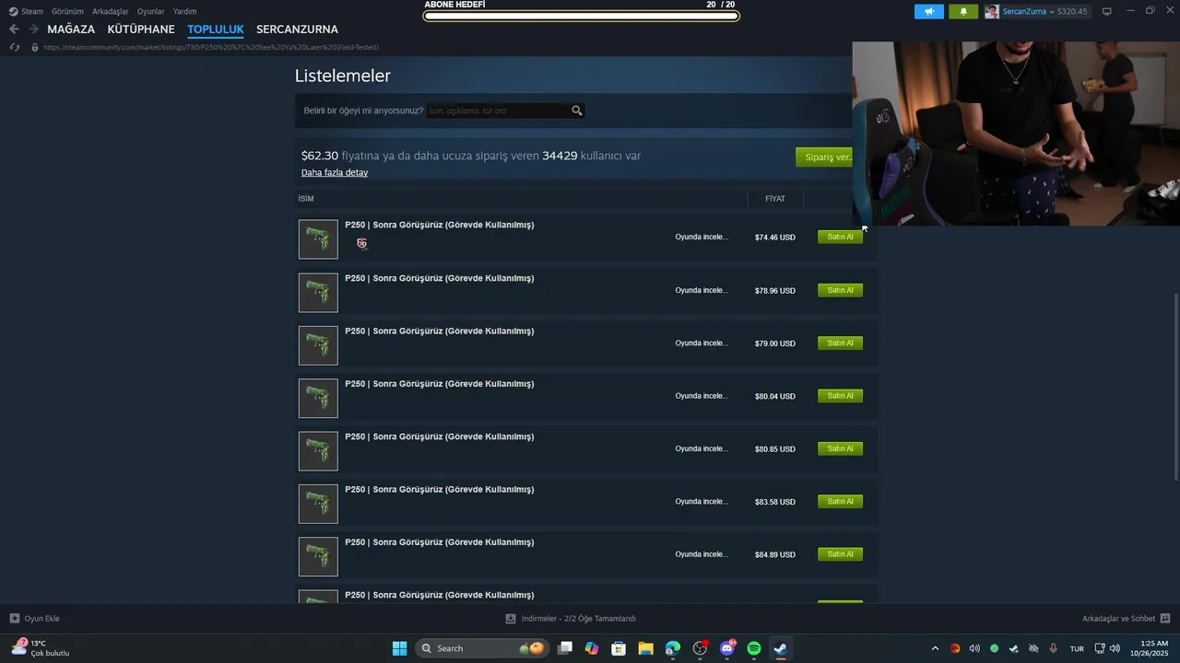Inspect the $79.00 listing in game
Image resolution: width=1180 pixels, height=663 pixels.
click(x=702, y=343)
